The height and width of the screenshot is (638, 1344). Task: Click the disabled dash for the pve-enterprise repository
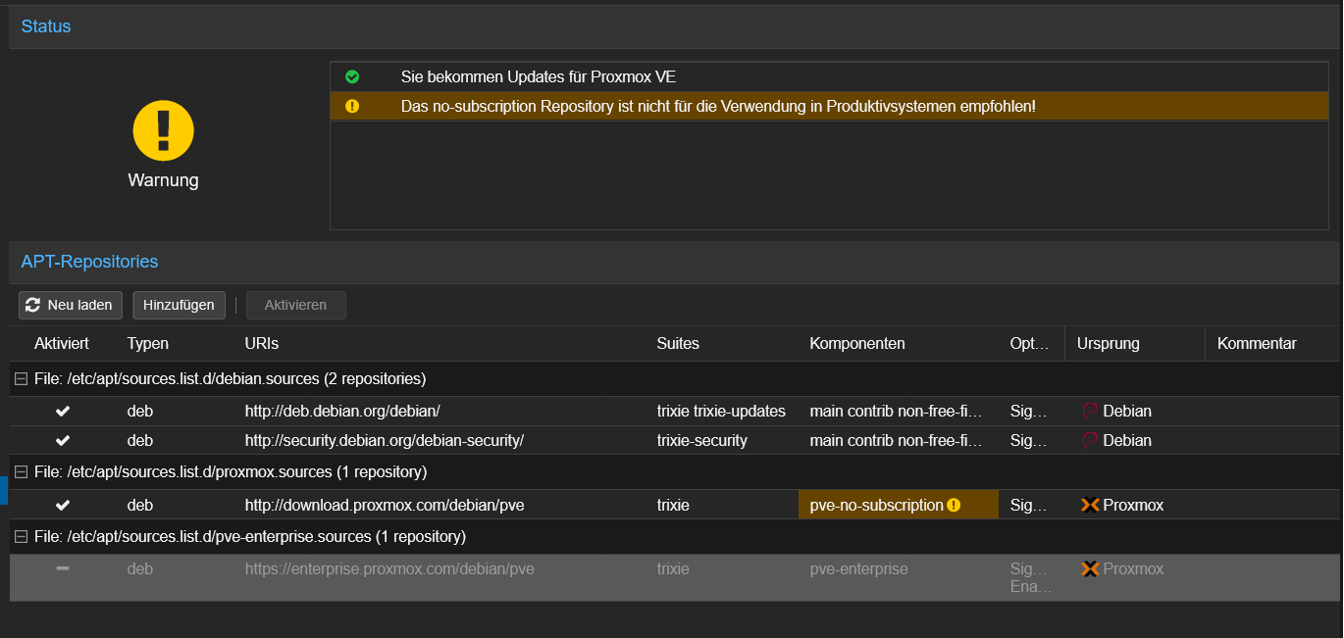pyautogui.click(x=62, y=568)
